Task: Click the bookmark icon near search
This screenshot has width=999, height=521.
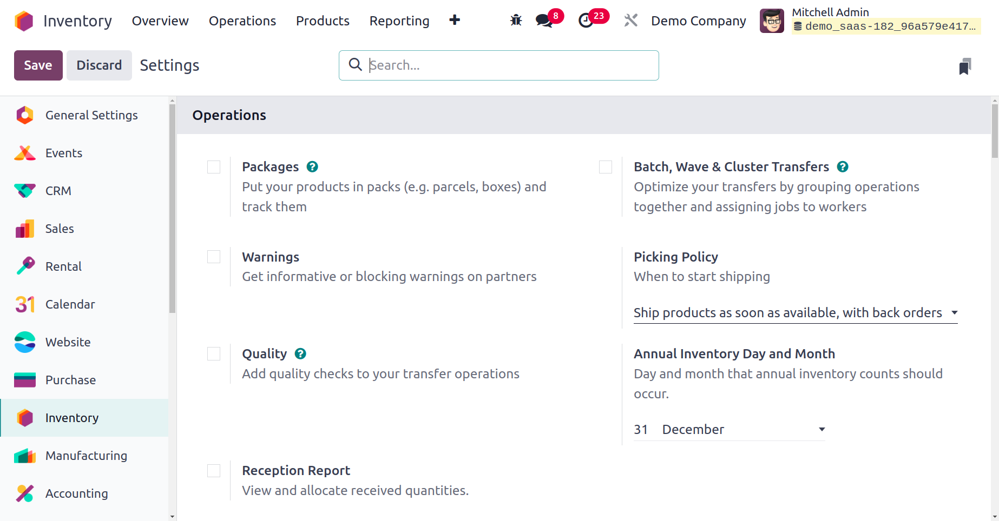Action: pos(965,66)
